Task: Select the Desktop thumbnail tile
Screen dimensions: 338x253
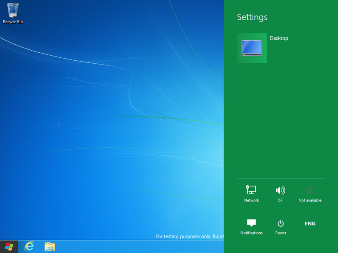Action: [252, 48]
